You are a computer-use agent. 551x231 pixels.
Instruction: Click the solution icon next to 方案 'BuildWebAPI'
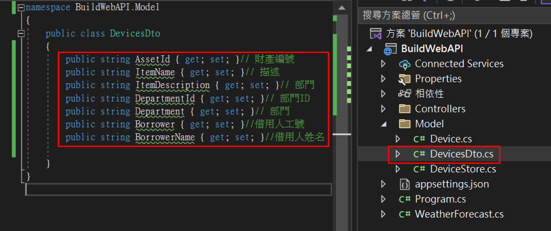(376, 34)
